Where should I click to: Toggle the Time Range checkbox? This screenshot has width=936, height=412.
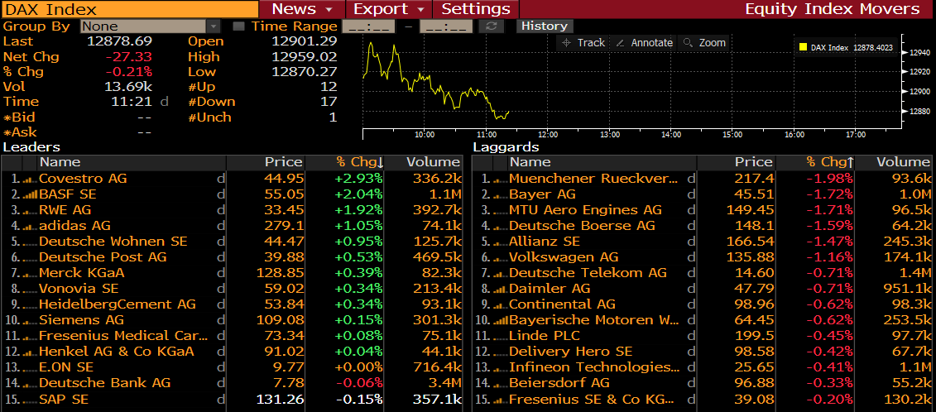tap(239, 26)
